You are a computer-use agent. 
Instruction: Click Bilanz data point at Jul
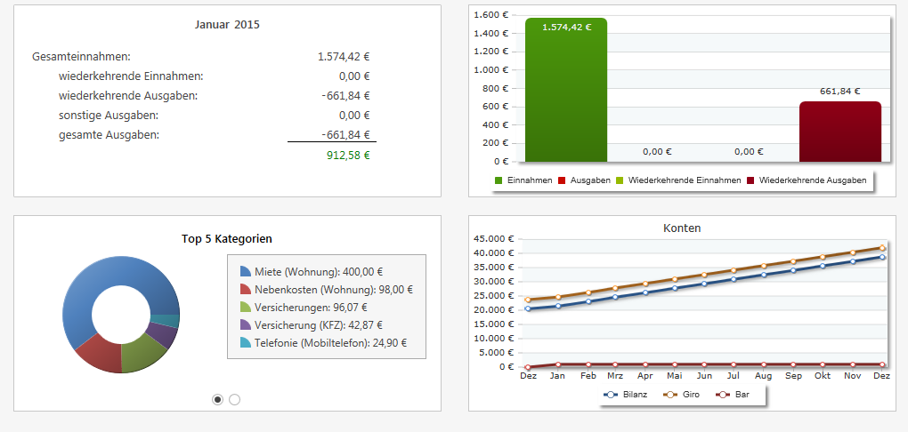click(734, 279)
